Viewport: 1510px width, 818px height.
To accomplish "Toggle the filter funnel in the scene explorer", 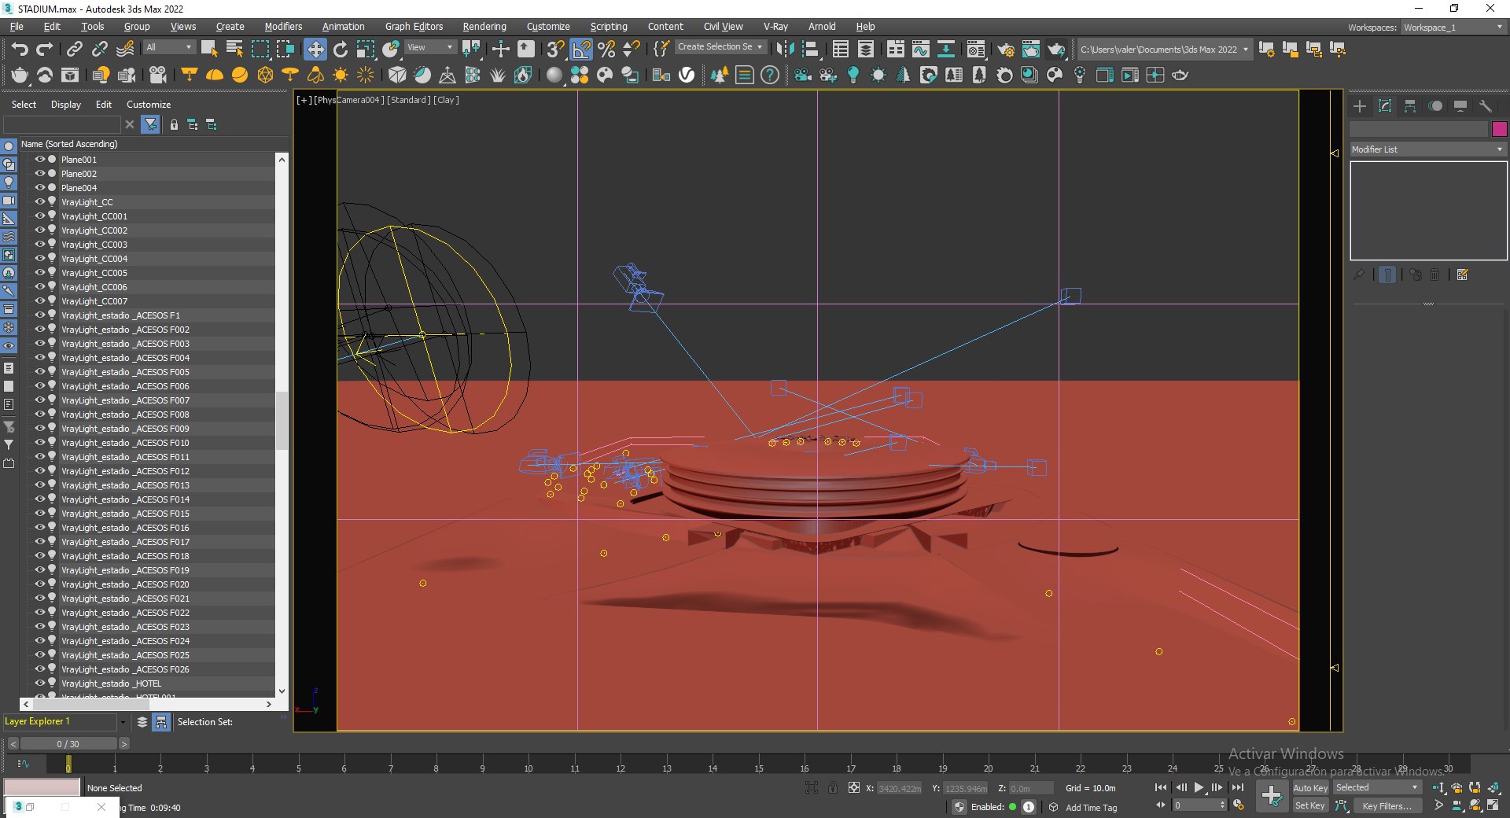I will pos(150,124).
